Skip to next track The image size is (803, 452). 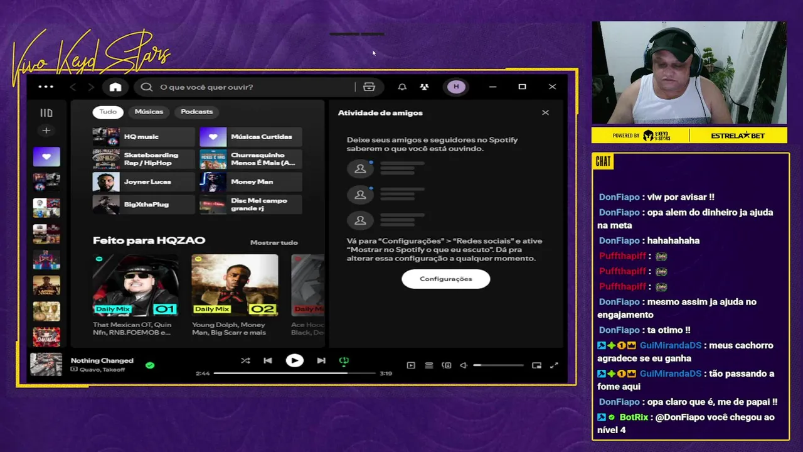(x=321, y=360)
